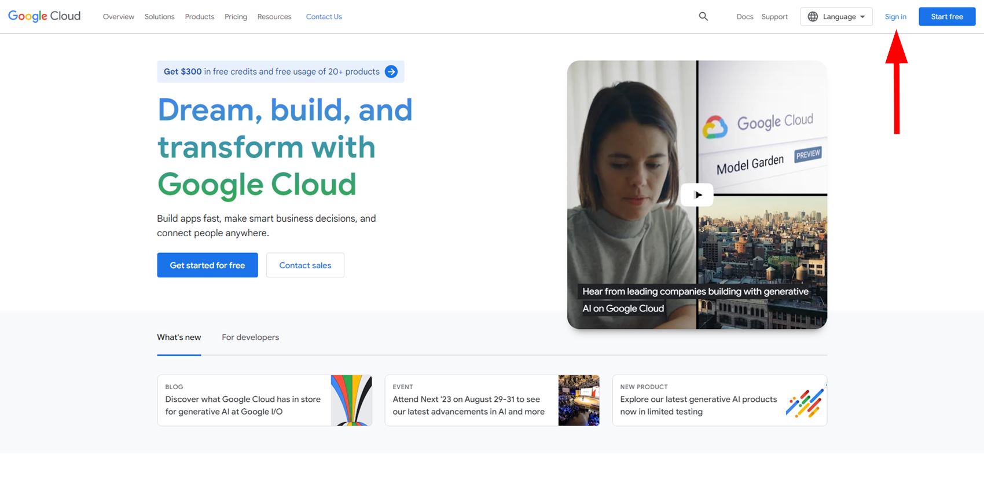Click the 'Get $300 in free credits' banner text

271,72
